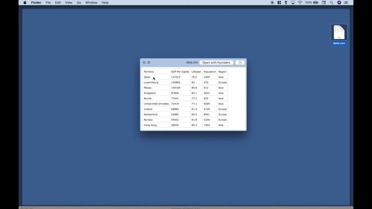Screen dimensions: 372x209
Task: Click the lifespan value in the Singapore row
Action: [x=196, y=93]
